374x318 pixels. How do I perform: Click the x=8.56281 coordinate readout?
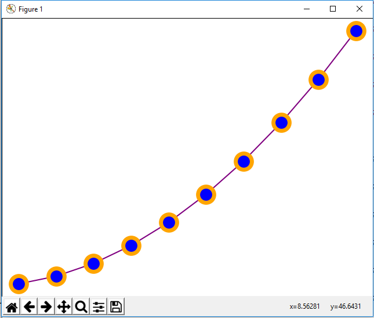click(x=304, y=306)
